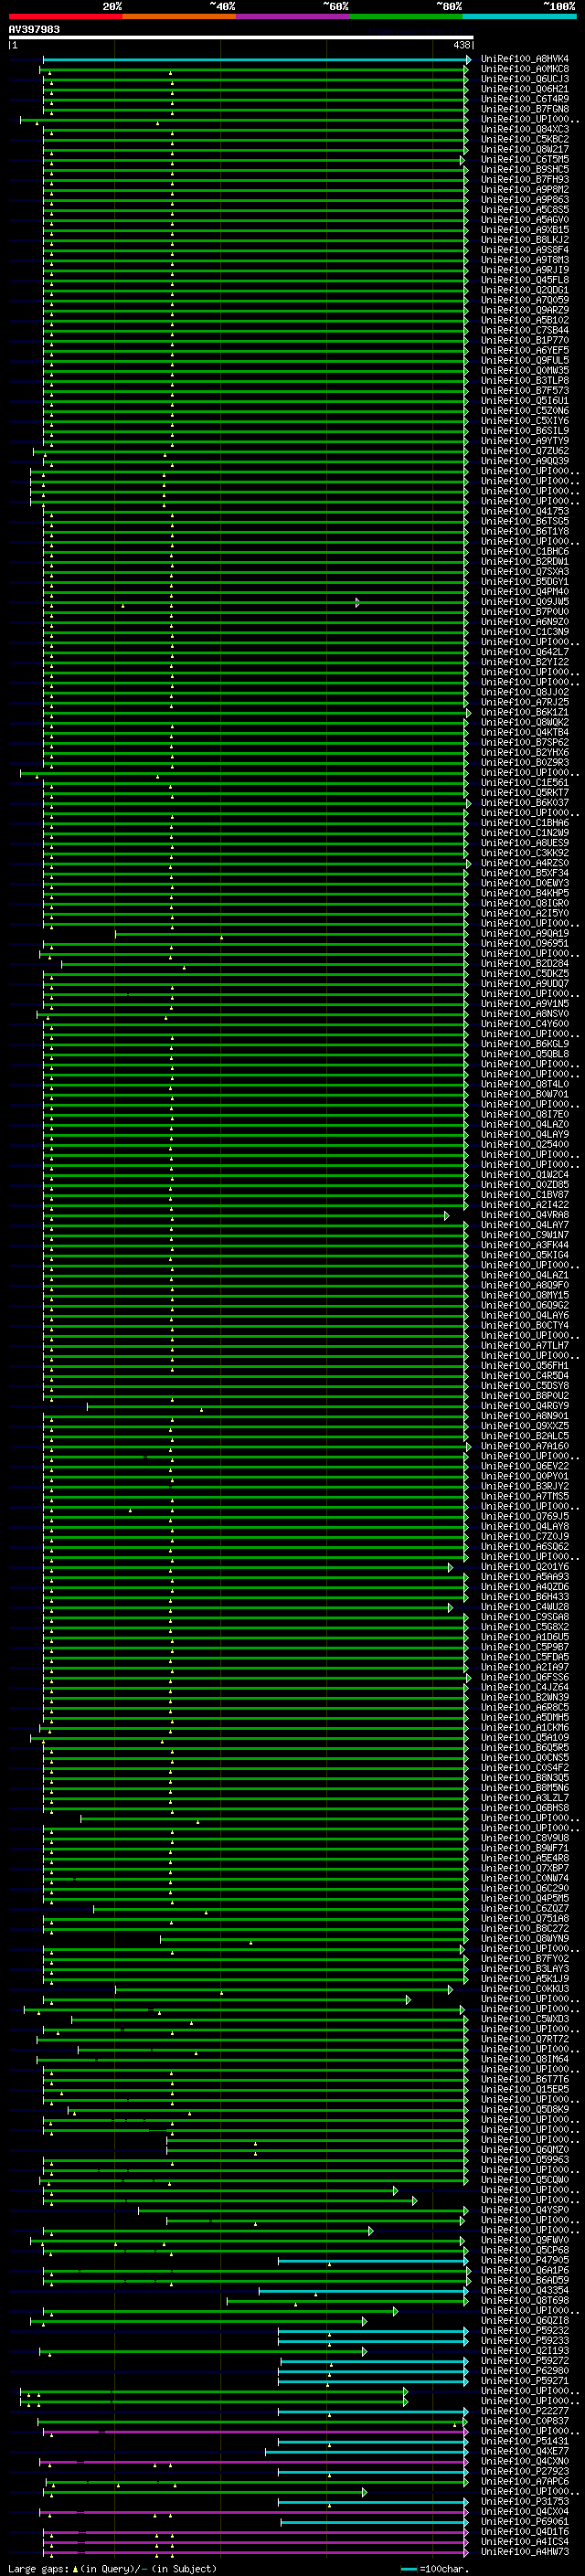Image resolution: width=585 pixels, height=2576 pixels.
Task: Select the cyan alignment bar for A8HVK4
Action: [256, 59]
